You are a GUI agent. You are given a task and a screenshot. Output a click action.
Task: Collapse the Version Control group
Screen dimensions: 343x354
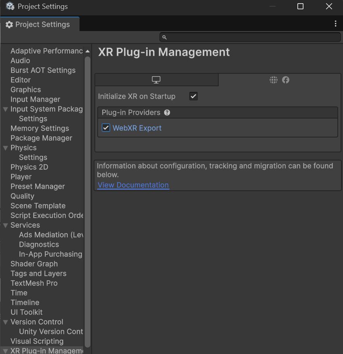pos(5,322)
